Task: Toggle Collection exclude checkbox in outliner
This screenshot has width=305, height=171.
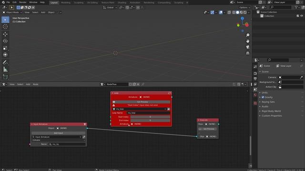Action: click(298, 16)
